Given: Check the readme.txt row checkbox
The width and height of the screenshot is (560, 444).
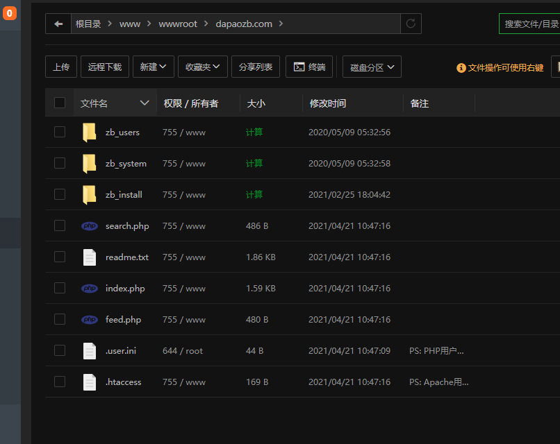Looking at the screenshot, I should (60, 257).
